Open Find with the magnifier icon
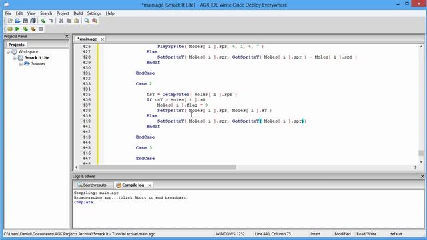The height and width of the screenshot is (240, 427). tap(87, 21)
